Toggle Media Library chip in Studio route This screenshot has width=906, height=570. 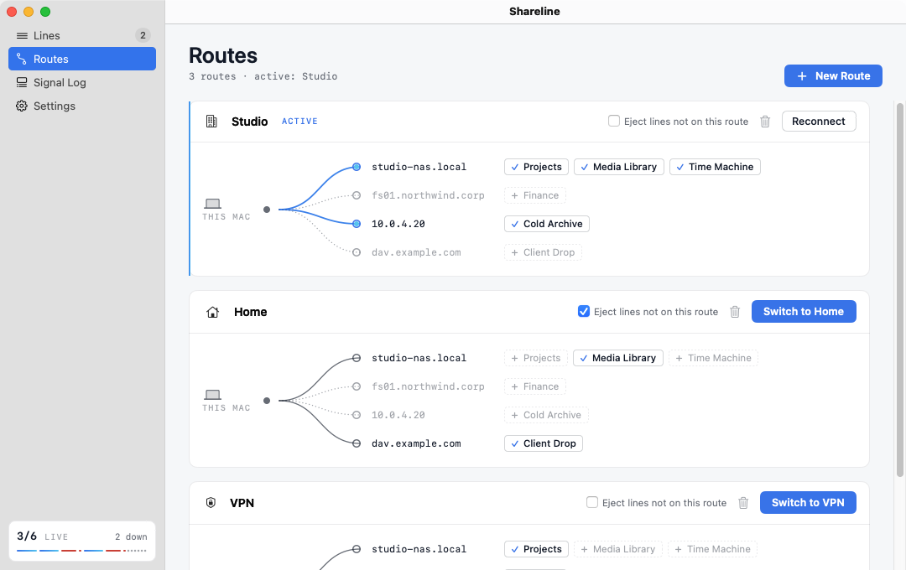point(619,167)
